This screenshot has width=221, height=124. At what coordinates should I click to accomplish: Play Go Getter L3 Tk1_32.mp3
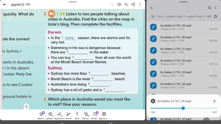pyautogui.click(x=183, y=62)
